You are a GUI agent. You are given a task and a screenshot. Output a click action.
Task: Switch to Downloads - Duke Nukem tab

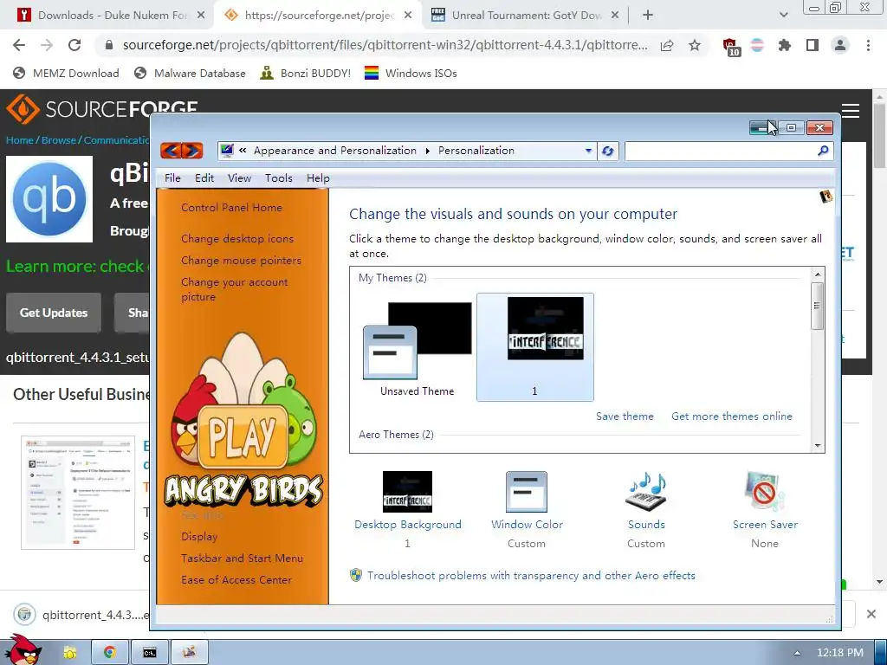click(112, 16)
